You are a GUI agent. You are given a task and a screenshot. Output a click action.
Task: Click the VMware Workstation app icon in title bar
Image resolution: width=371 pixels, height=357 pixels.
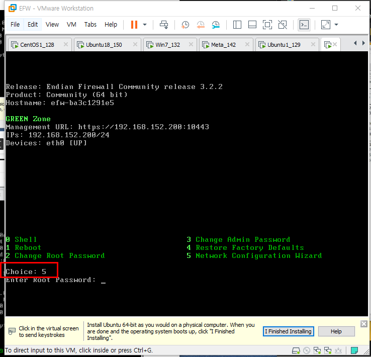12,8
